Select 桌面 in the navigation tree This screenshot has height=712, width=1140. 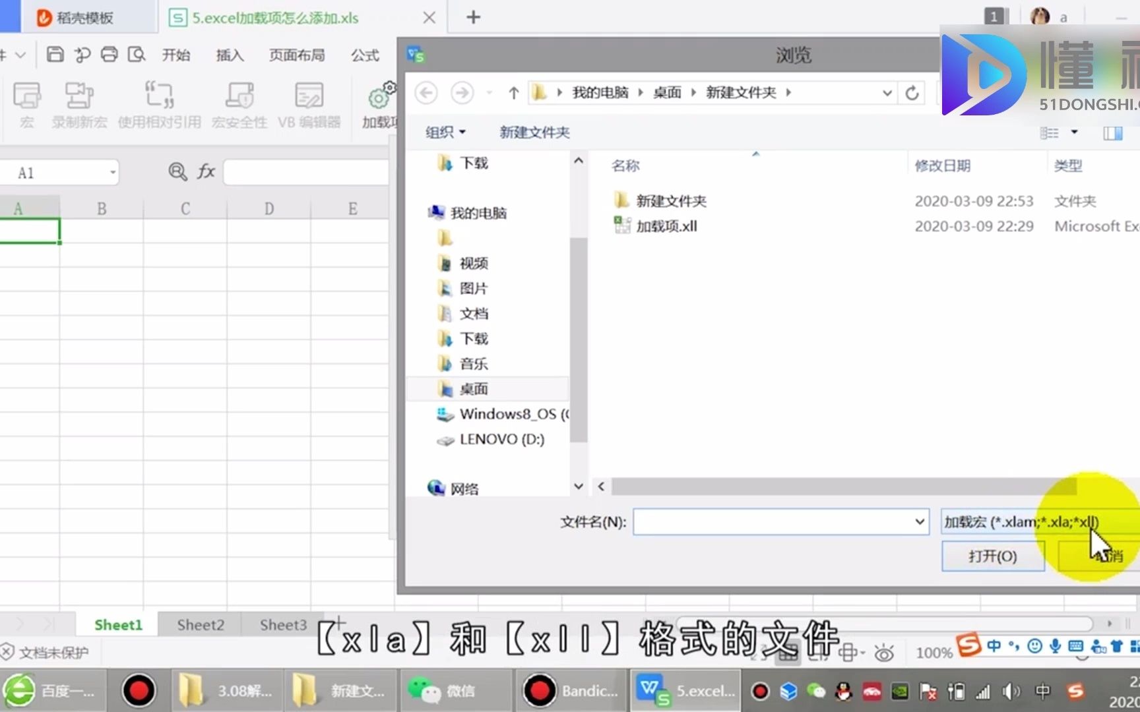(x=474, y=389)
